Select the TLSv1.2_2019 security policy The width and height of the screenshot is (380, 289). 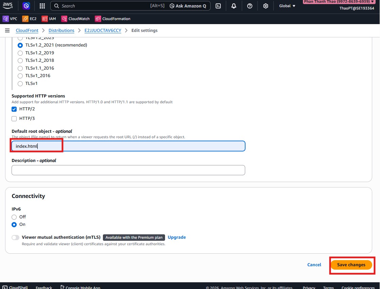click(x=20, y=53)
